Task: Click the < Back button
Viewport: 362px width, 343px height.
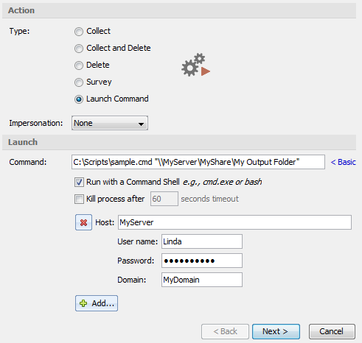Action: [x=225, y=331]
